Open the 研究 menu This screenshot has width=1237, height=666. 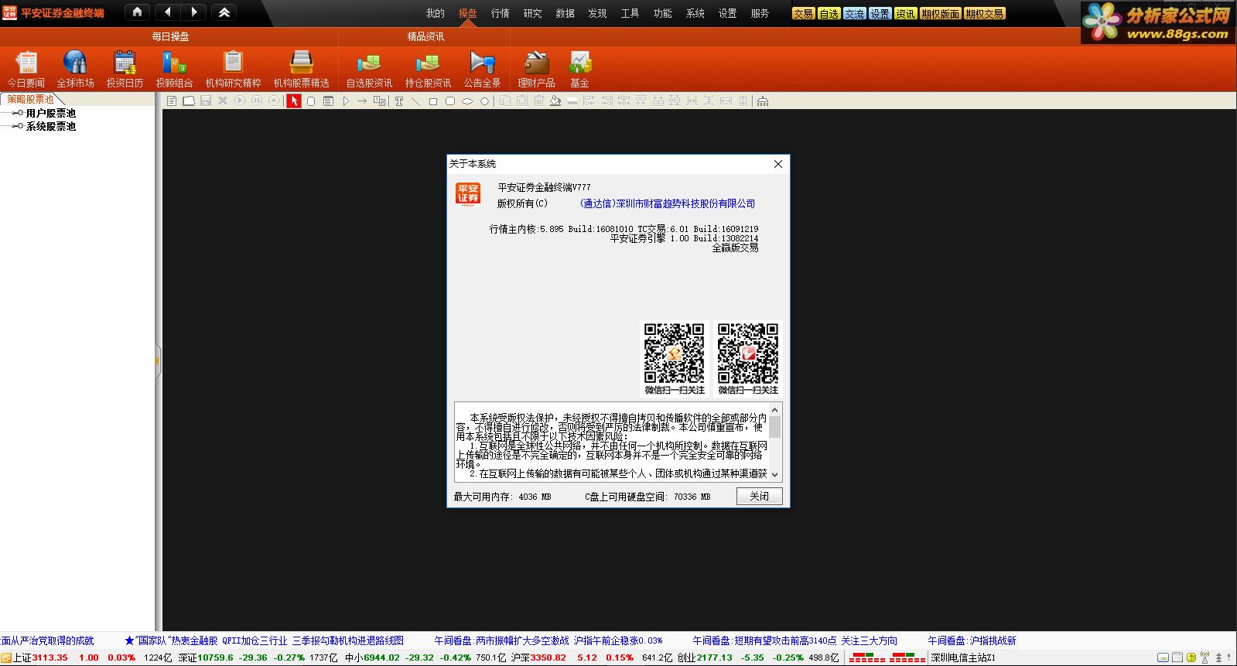click(x=533, y=13)
